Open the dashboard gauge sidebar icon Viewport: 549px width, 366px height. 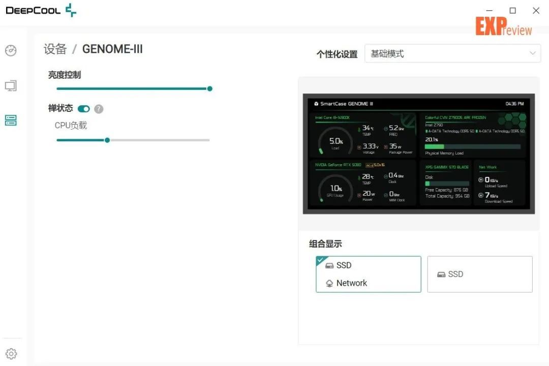pos(11,50)
